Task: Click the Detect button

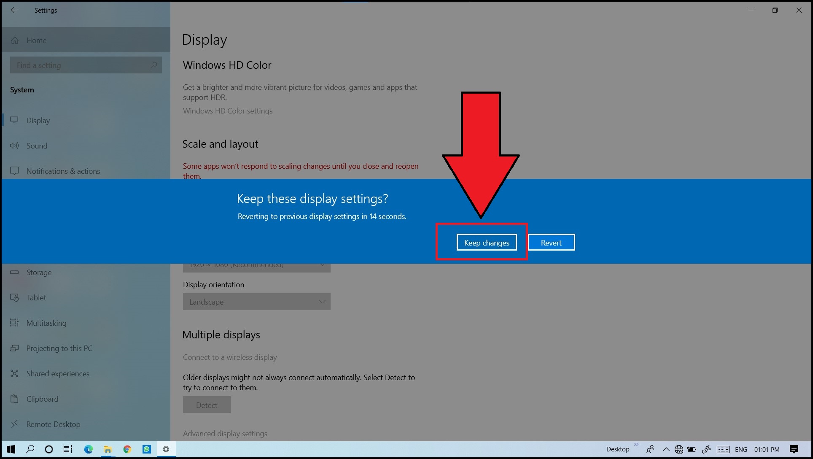Action: point(207,405)
